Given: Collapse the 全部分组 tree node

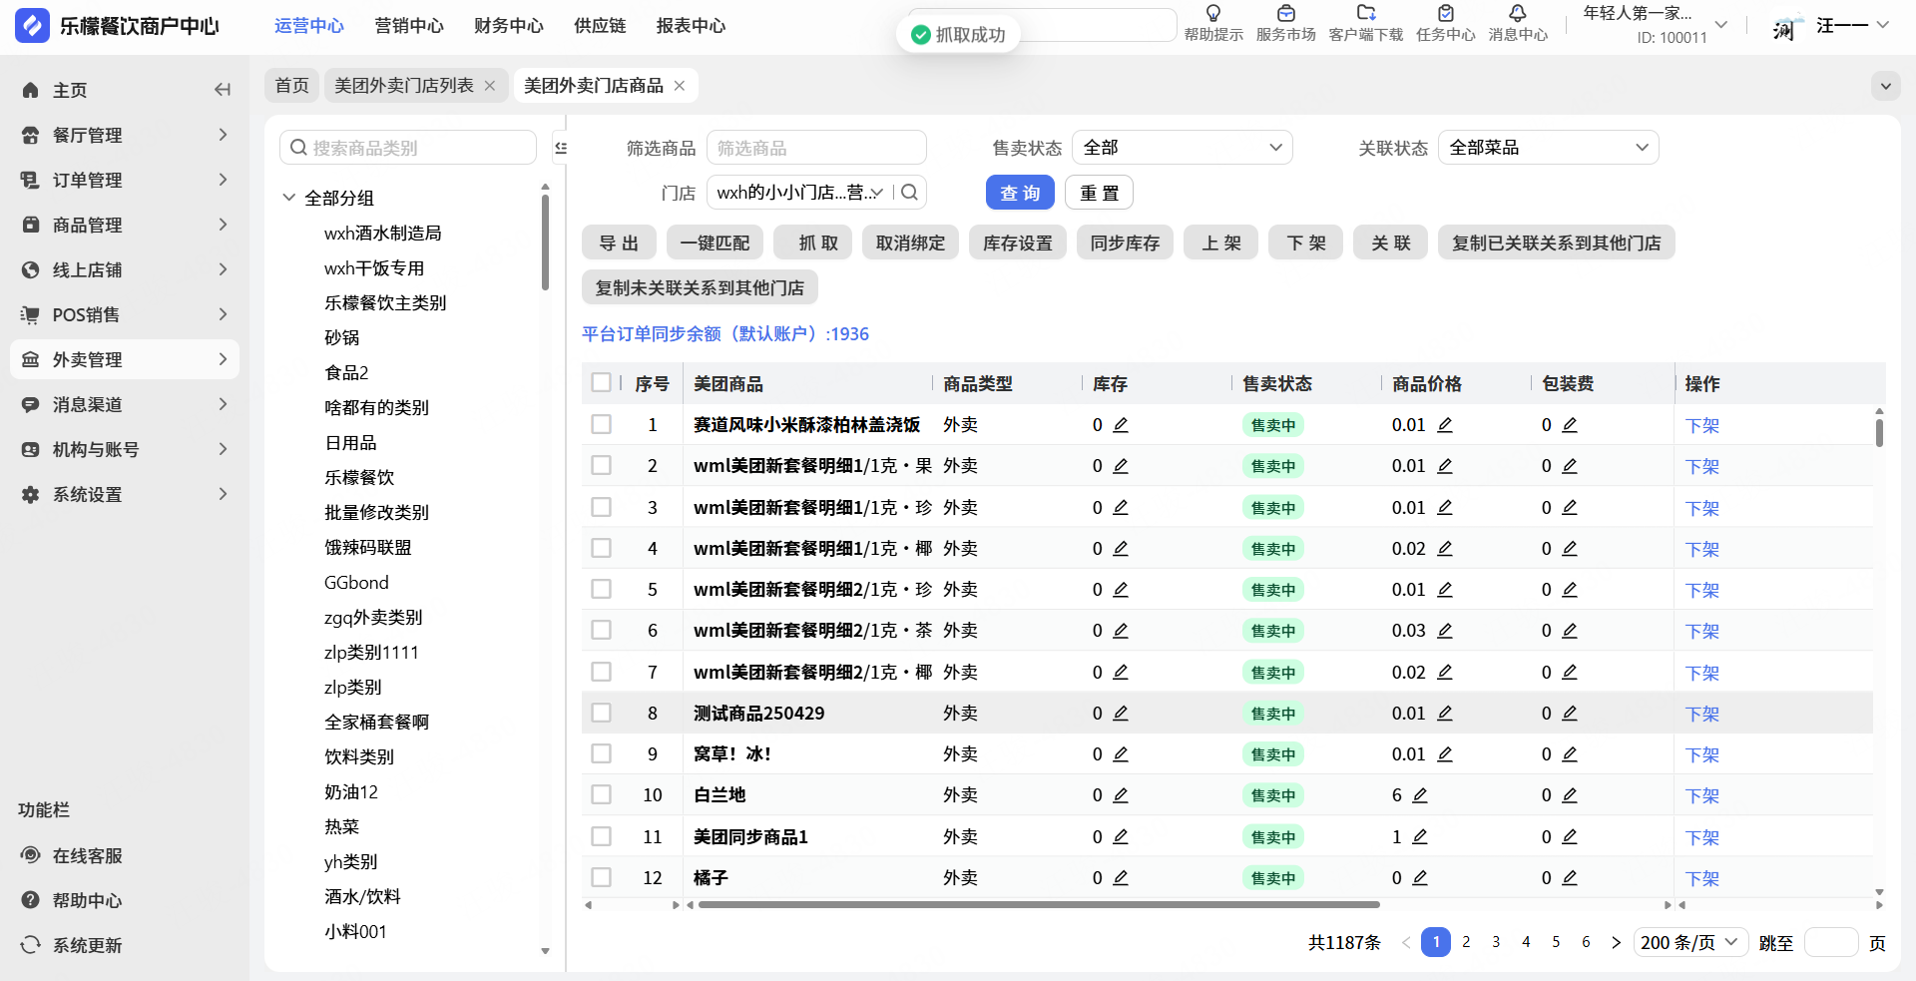Looking at the screenshot, I should (x=289, y=198).
